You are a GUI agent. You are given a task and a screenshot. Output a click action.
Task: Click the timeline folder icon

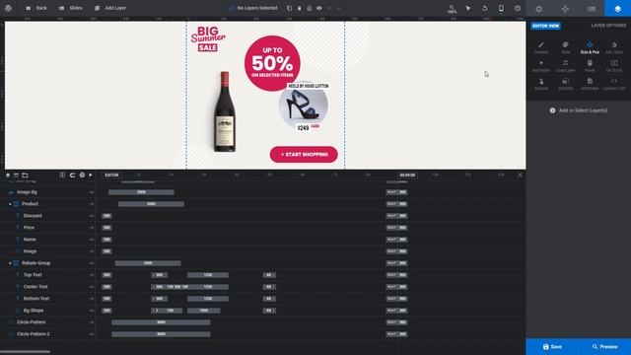point(25,176)
